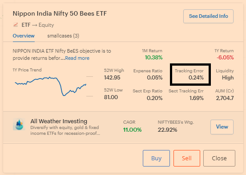Click the ETF equity chart icon
This screenshot has height=175, width=246.
coord(16,25)
